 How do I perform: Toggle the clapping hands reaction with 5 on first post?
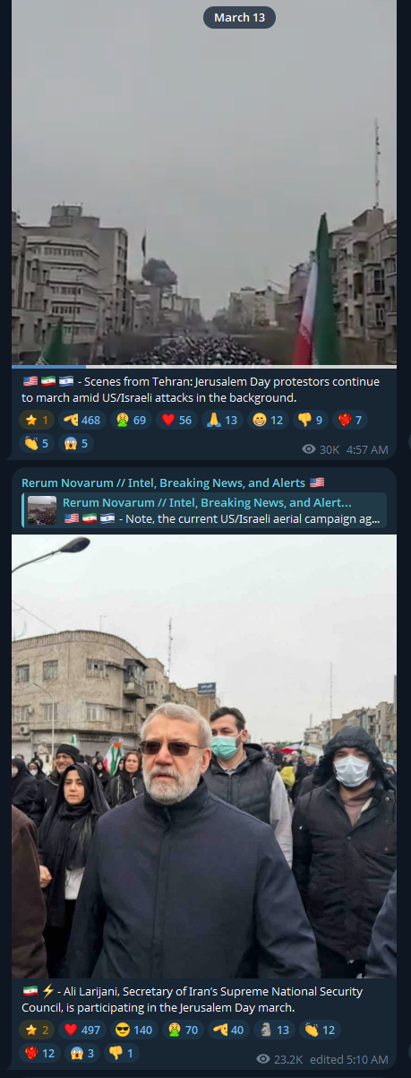tap(37, 443)
